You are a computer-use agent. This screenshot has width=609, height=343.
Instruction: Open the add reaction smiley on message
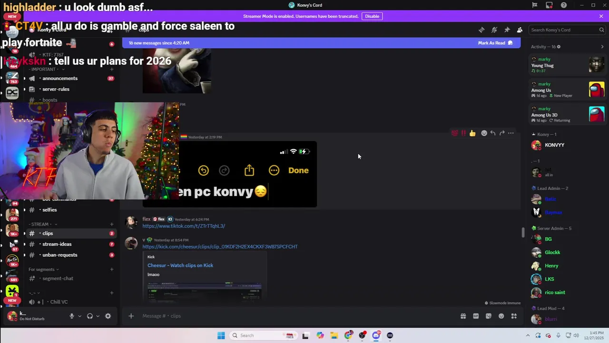(484, 133)
